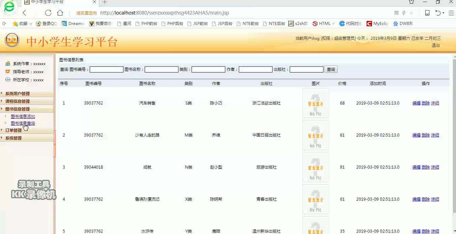Close the 中小学生学习平台 tab
The height and width of the screenshot is (234, 456).
pyautogui.click(x=94, y=2)
